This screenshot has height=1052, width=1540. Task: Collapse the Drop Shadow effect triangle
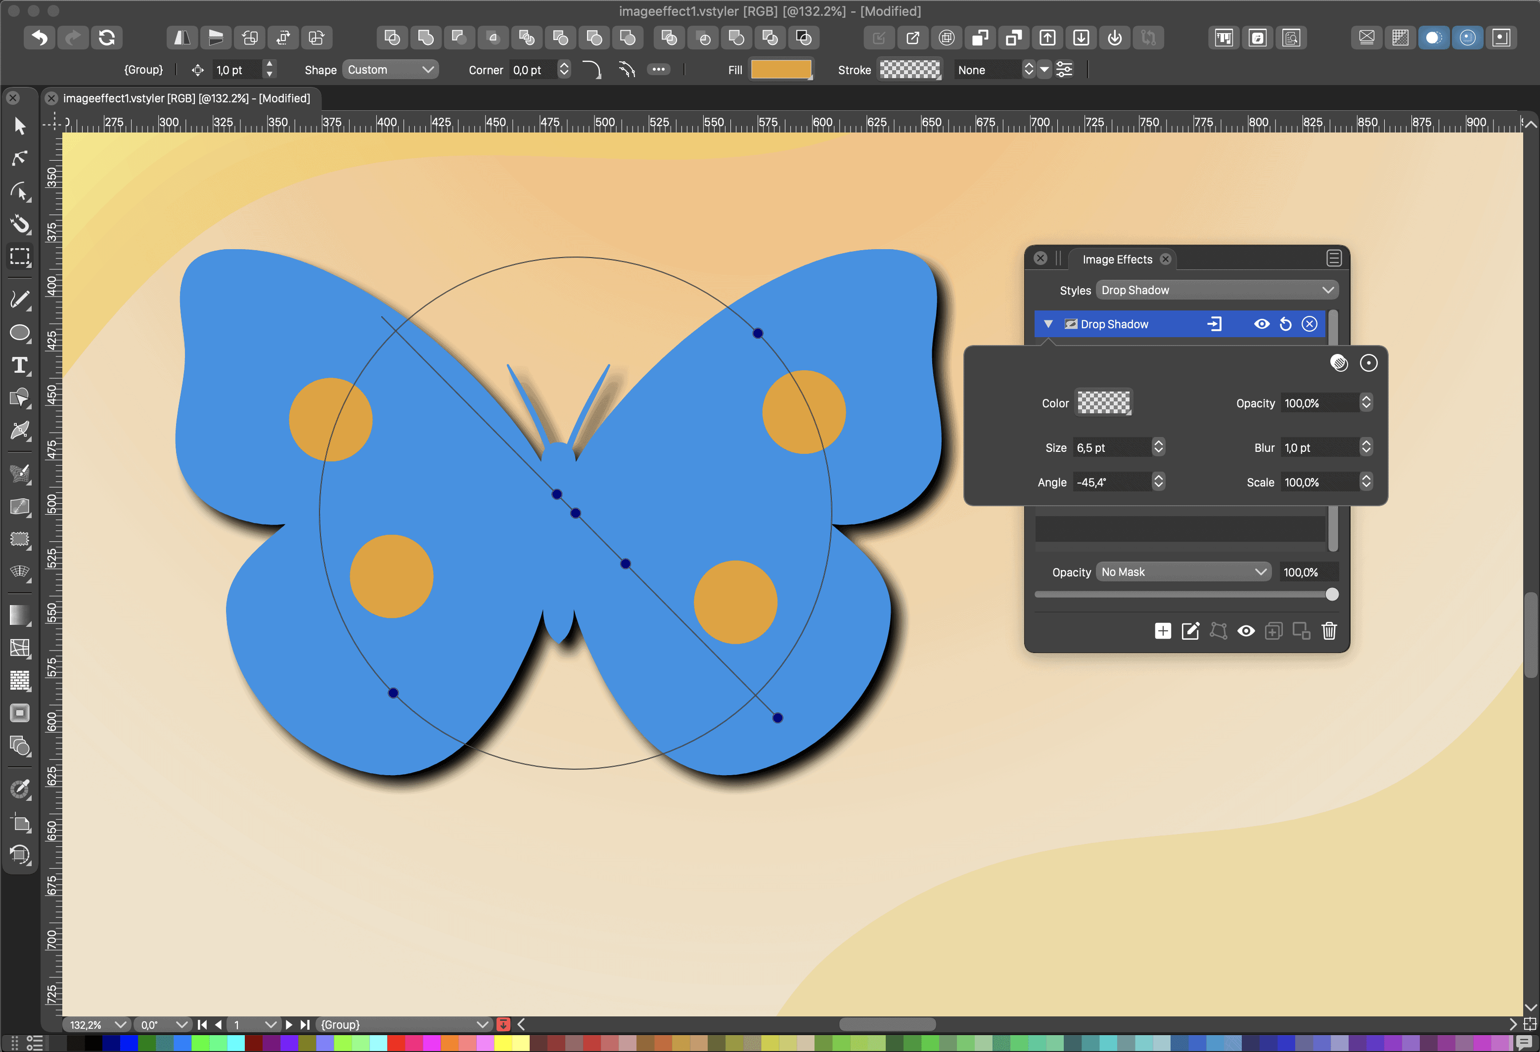coord(1048,324)
